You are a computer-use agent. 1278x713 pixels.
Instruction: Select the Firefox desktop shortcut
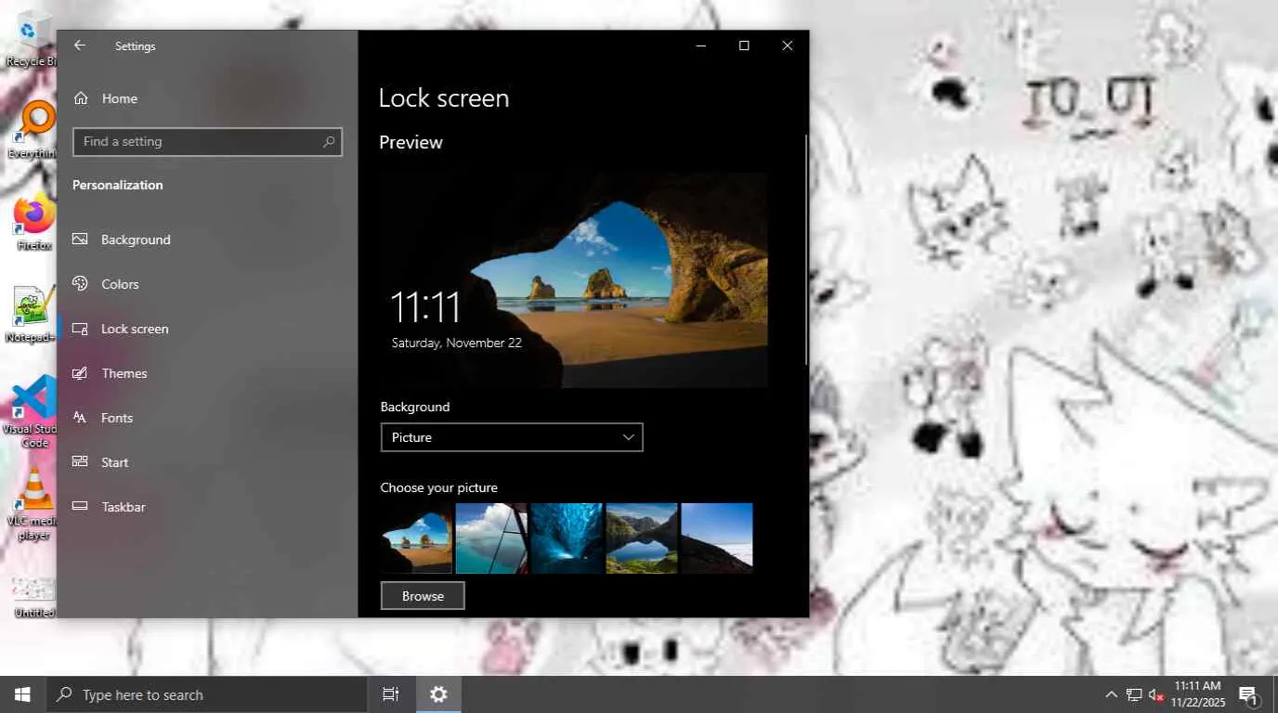point(33,224)
